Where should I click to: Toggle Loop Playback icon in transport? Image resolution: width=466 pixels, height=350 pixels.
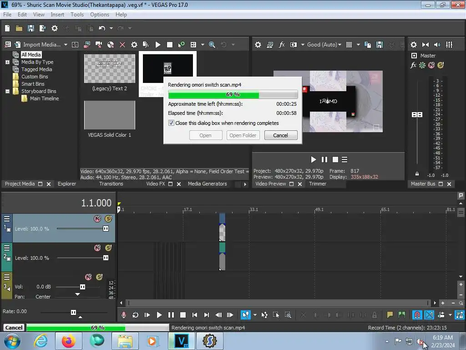[x=135, y=315]
